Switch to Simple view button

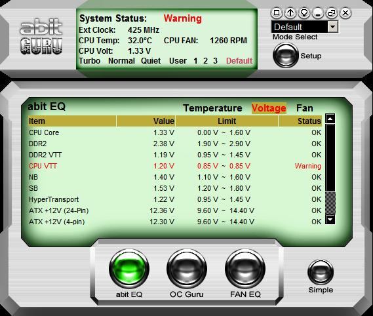[x=321, y=272]
